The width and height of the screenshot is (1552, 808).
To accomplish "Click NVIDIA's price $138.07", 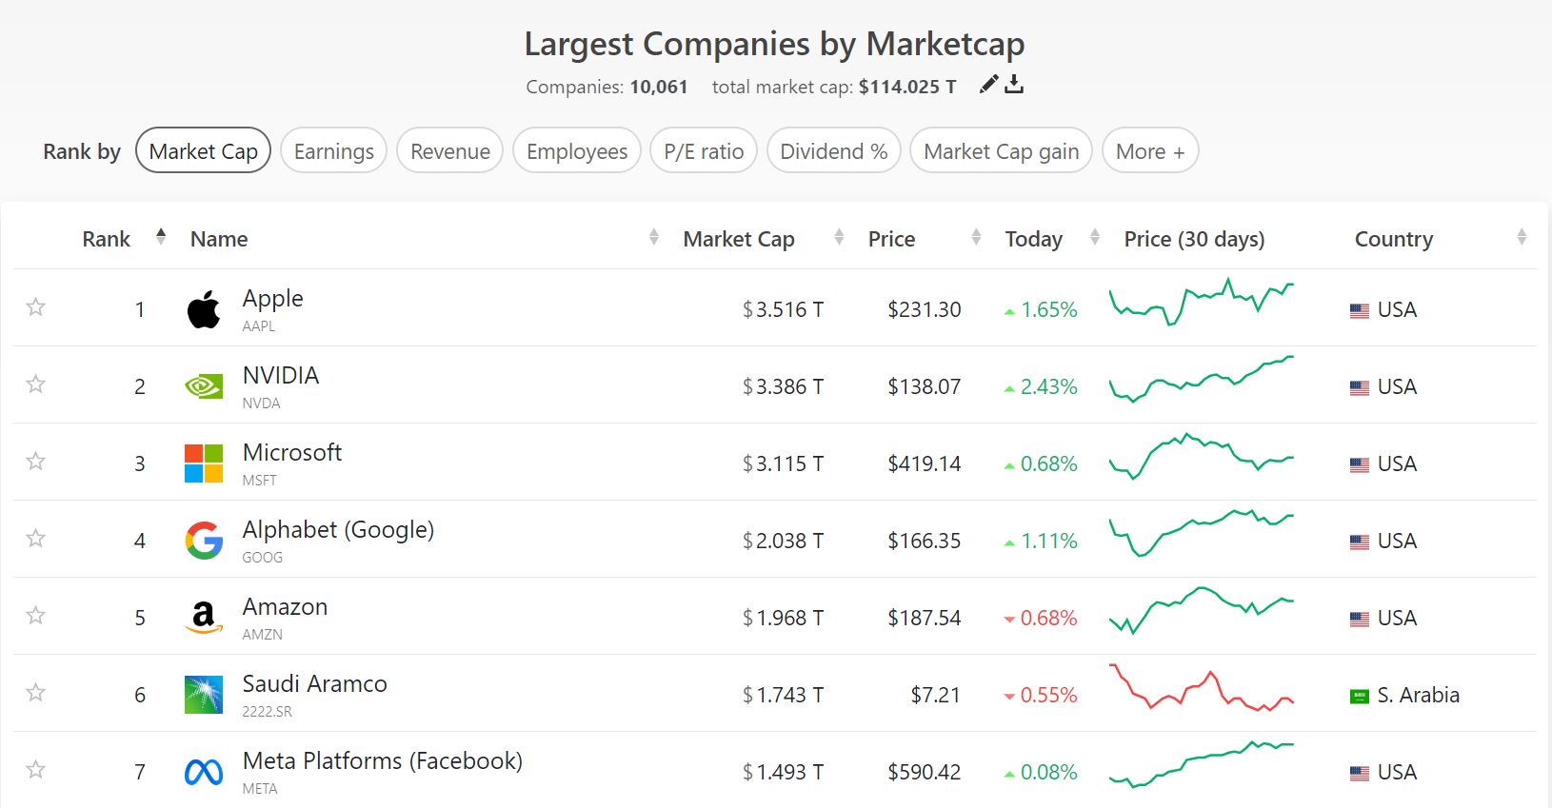I will pos(925,386).
